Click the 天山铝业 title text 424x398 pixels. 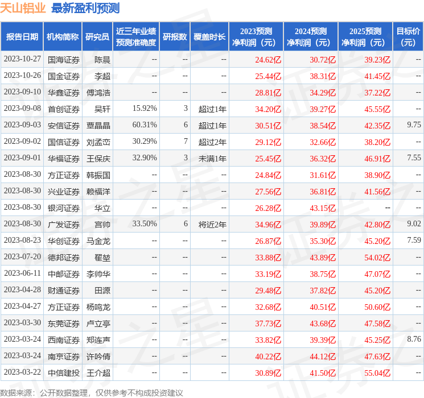pyautogui.click(x=23, y=9)
